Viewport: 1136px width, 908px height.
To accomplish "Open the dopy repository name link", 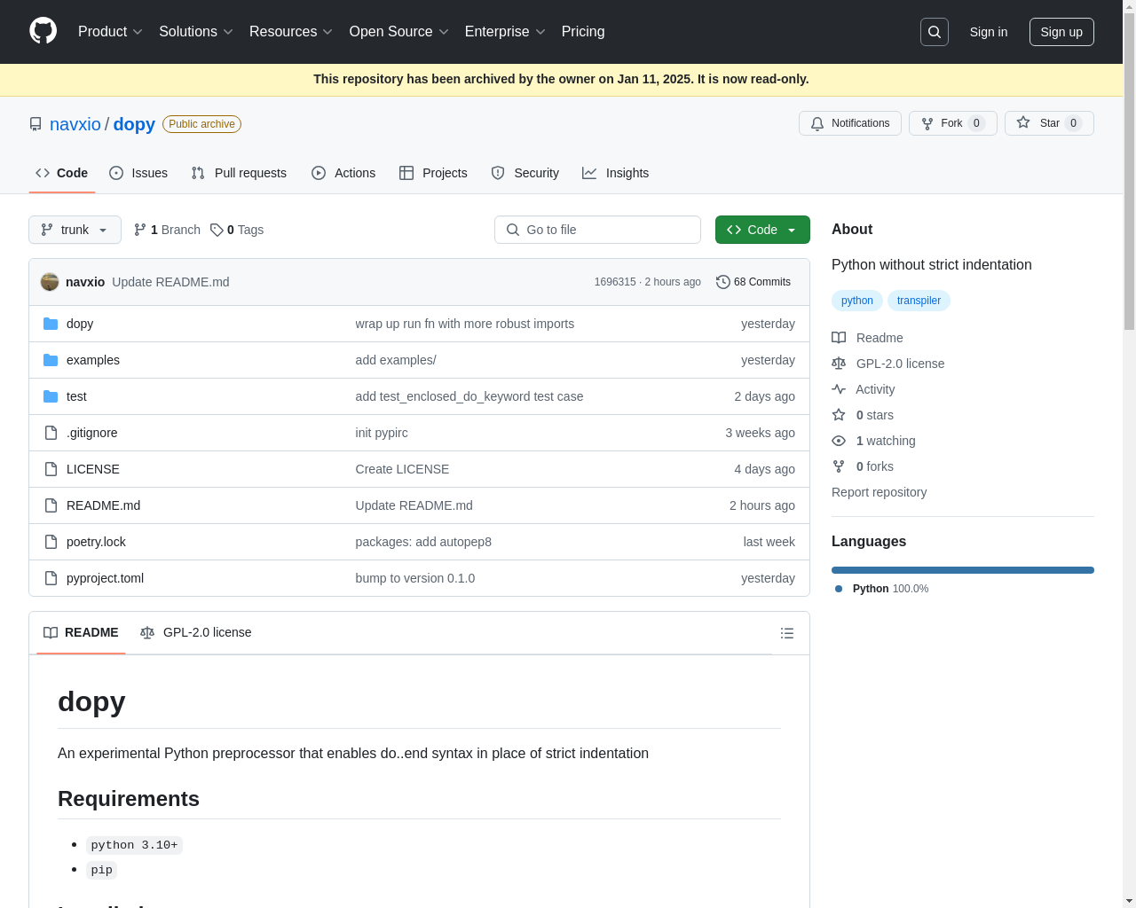I will coord(134,124).
